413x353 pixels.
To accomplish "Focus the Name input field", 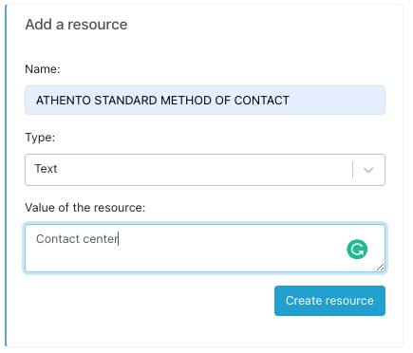I will 205,100.
